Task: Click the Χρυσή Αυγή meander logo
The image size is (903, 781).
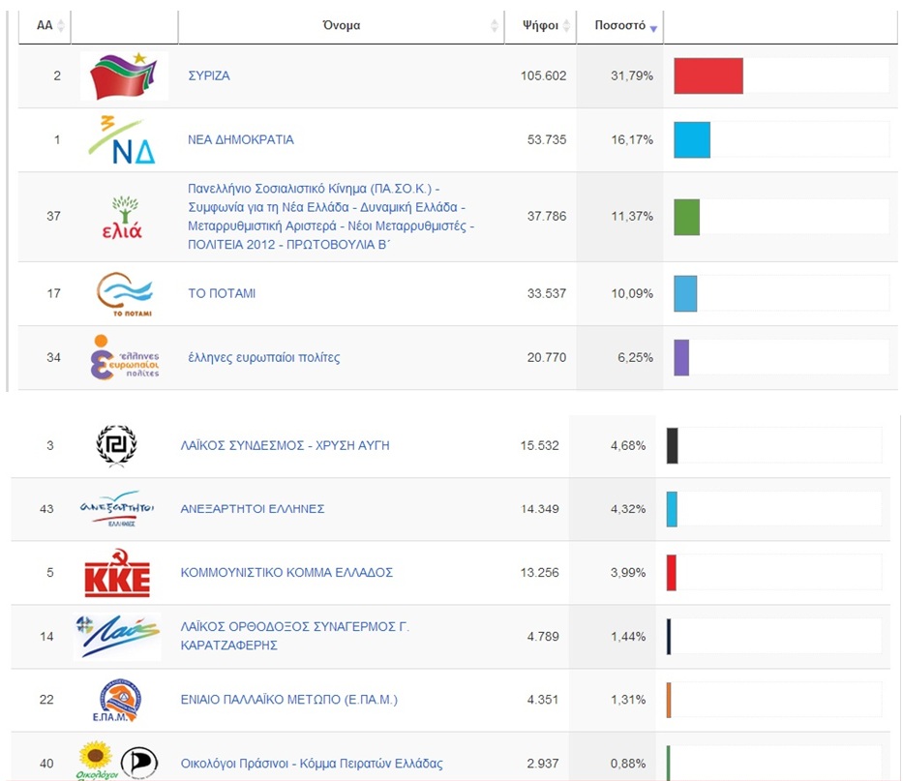Action: click(x=117, y=445)
